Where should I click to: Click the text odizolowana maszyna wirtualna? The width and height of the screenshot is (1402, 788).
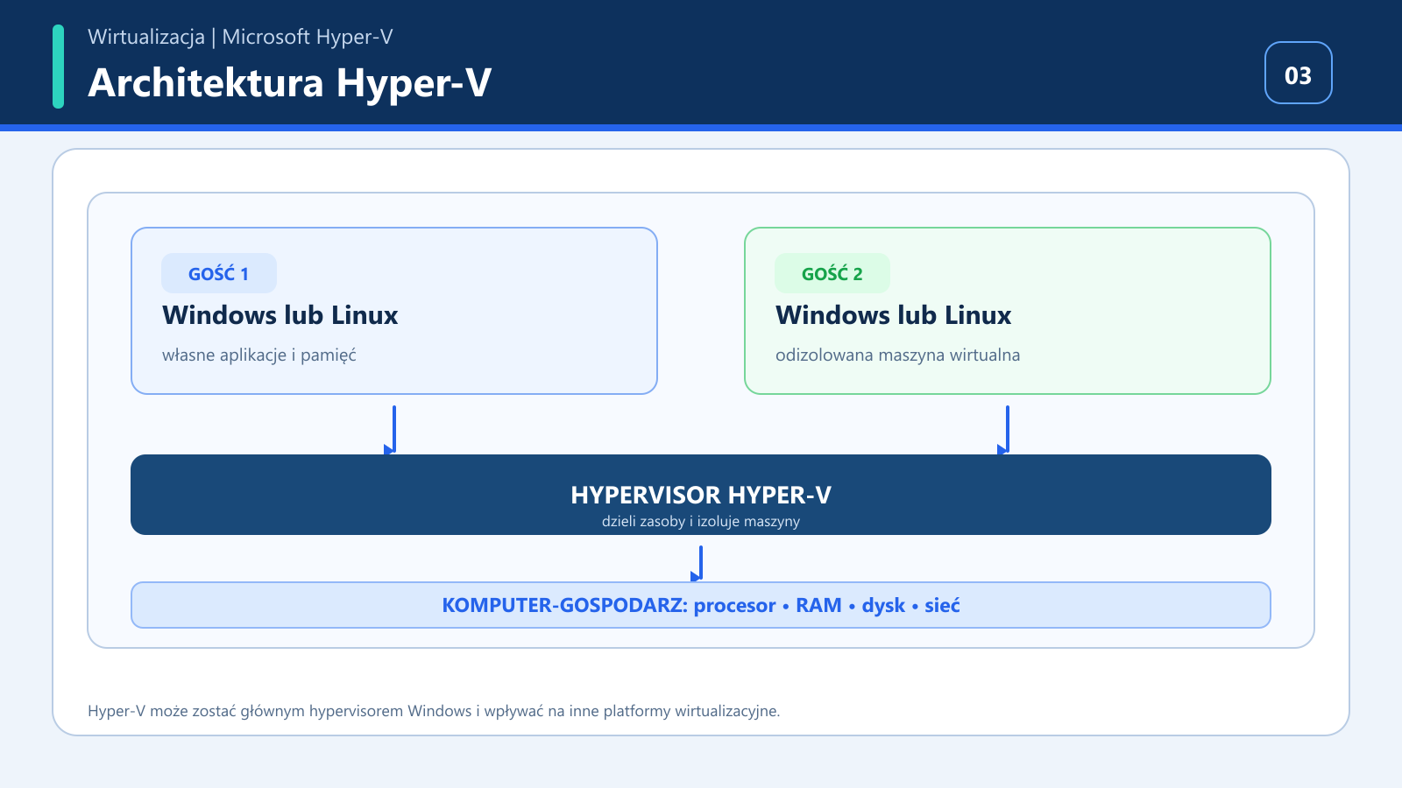897,355
